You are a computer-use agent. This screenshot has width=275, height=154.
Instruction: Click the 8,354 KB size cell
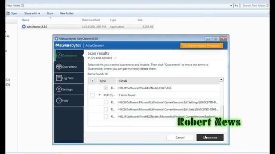[148, 27]
